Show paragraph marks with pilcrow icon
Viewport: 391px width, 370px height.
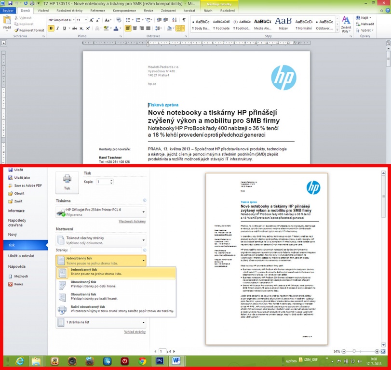[184, 20]
